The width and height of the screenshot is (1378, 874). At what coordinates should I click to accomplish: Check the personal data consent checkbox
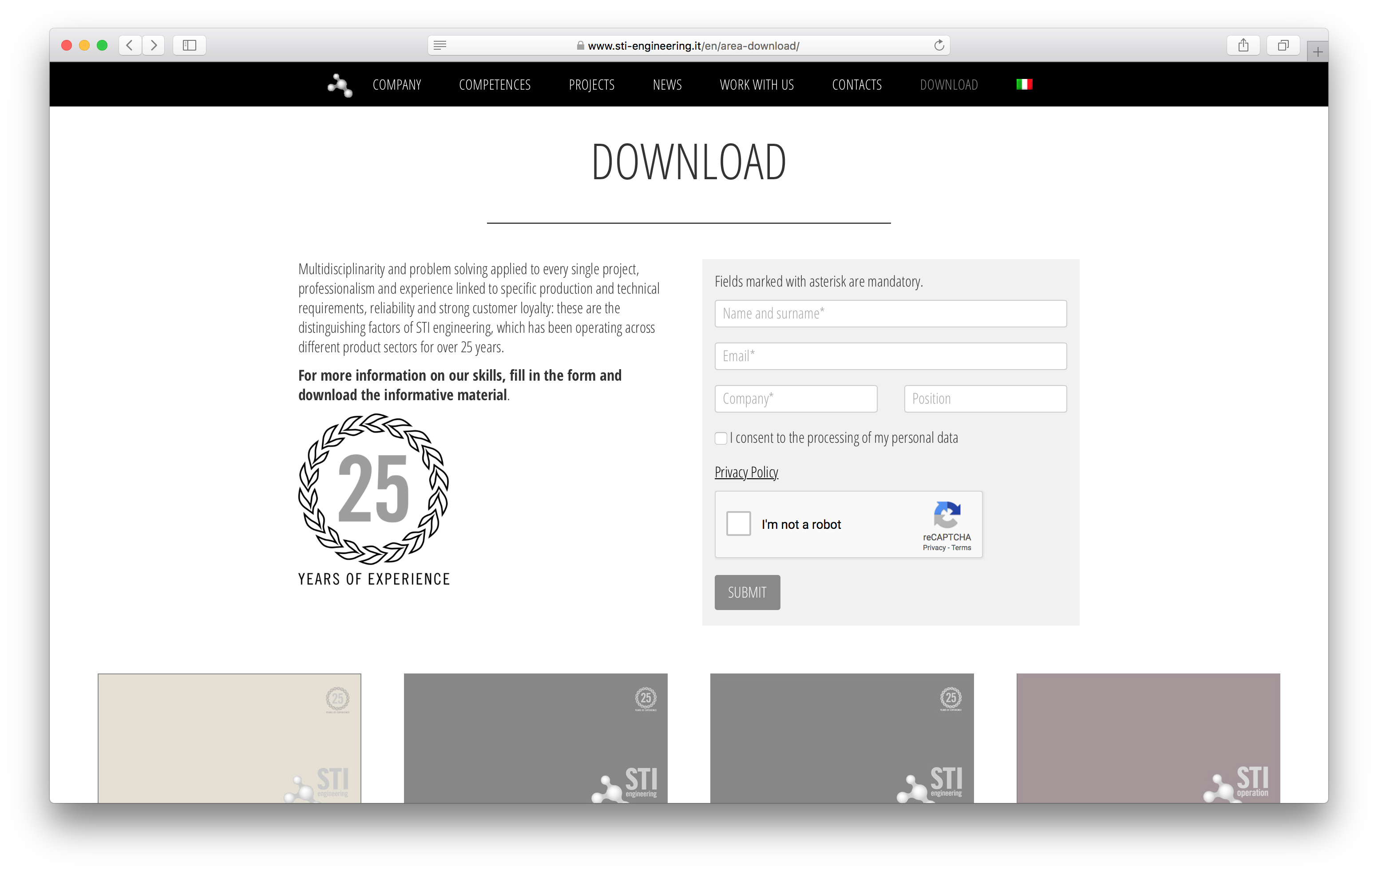[721, 438]
